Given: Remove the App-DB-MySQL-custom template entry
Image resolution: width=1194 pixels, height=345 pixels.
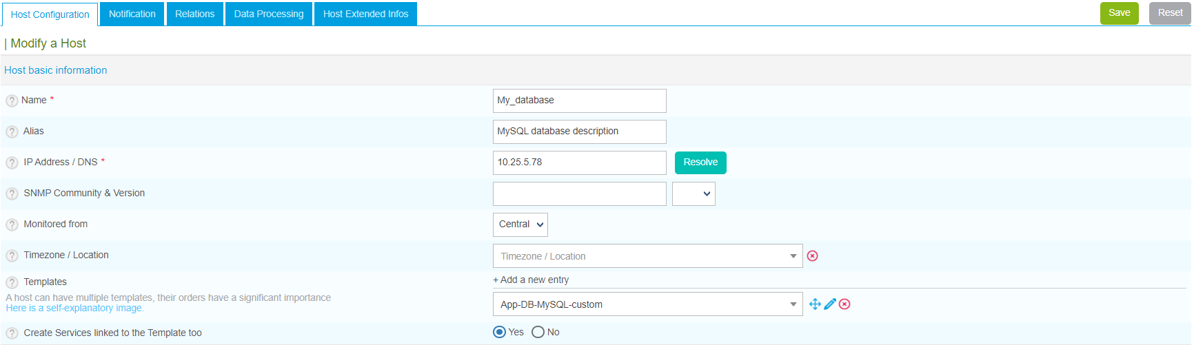Looking at the screenshot, I should coord(844,304).
